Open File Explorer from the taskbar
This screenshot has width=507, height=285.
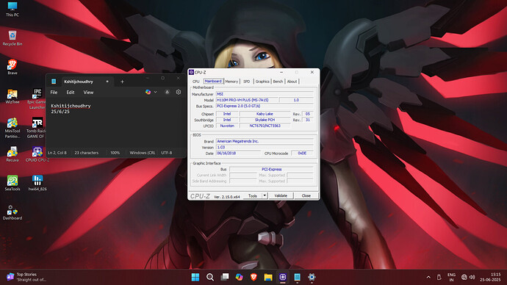click(x=268, y=277)
